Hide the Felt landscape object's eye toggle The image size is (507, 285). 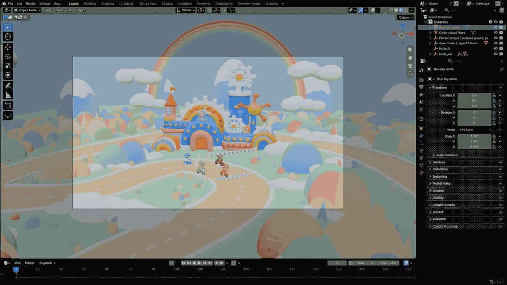tap(496, 38)
